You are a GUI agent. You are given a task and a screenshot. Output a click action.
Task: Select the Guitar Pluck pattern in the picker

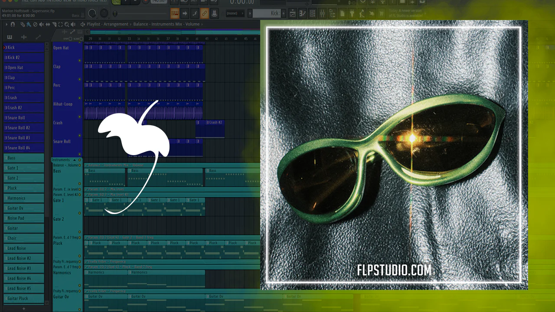(x=24, y=298)
